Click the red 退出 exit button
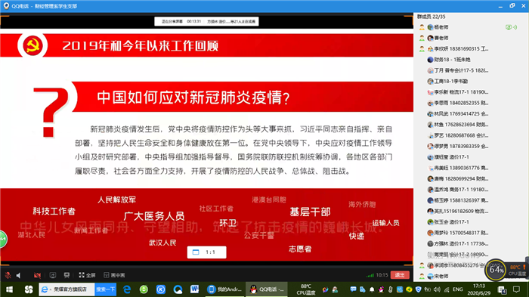The height and width of the screenshot is (297, 529). [400, 275]
